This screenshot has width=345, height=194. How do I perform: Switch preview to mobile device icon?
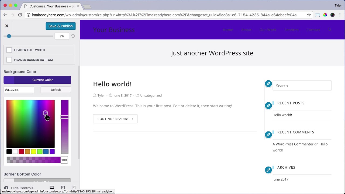pyautogui.click(x=74, y=188)
